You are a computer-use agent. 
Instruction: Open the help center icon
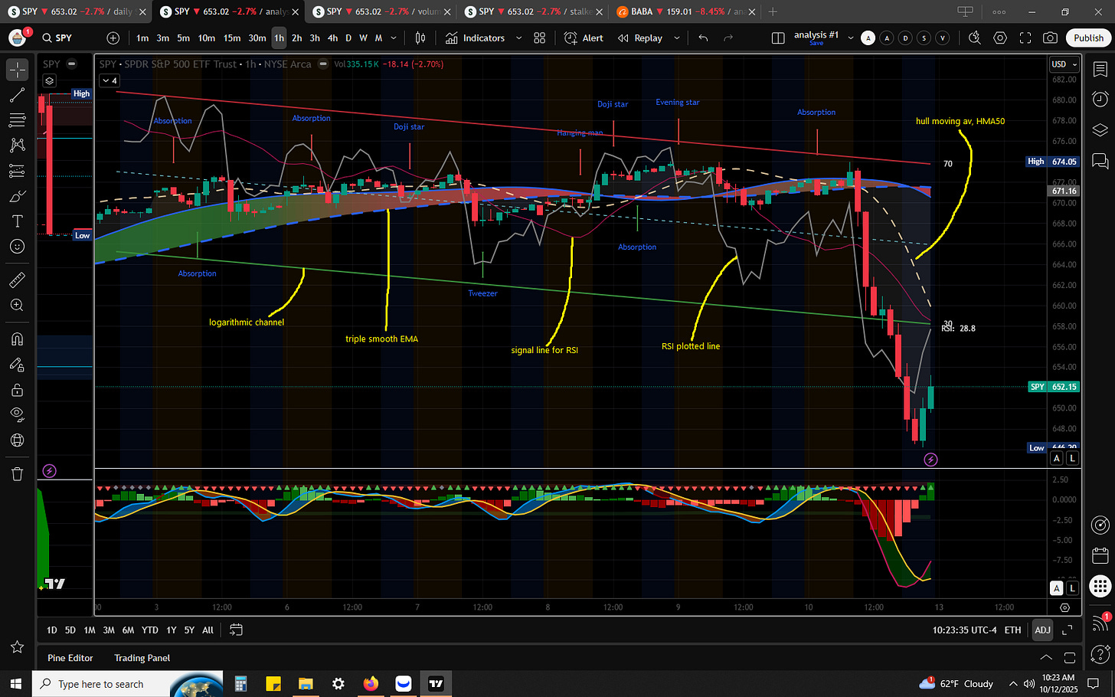(1100, 653)
